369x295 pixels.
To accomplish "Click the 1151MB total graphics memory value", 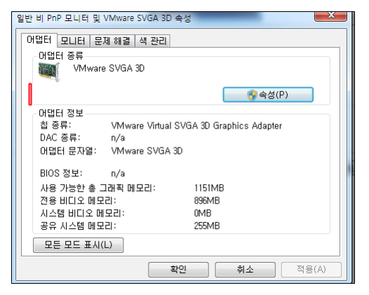I will pyautogui.click(x=209, y=188).
